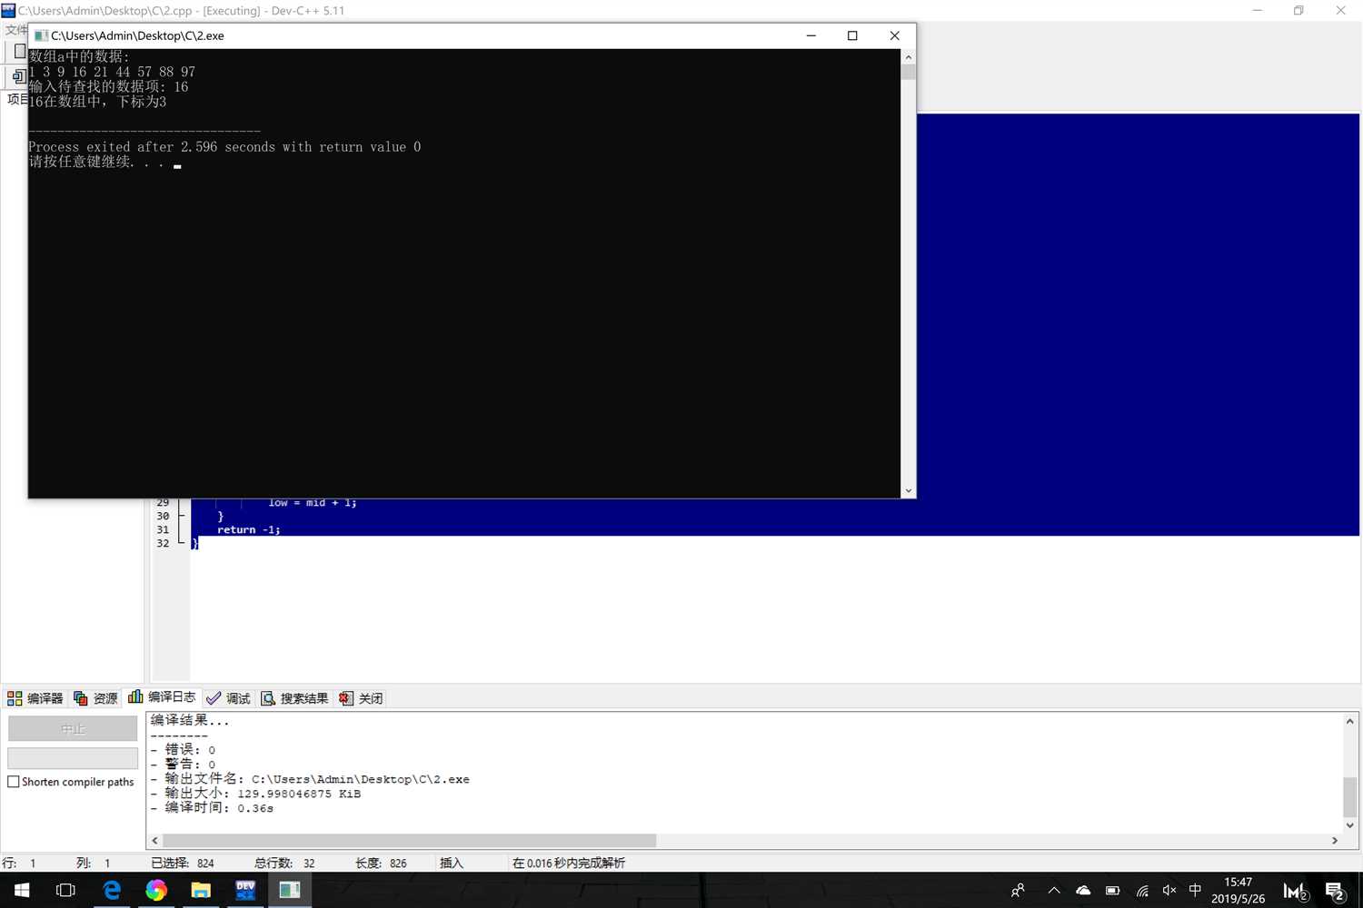Collapse the fold marker at line 32

click(181, 543)
